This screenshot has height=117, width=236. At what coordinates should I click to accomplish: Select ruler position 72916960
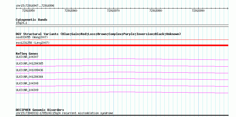[x=71, y=11]
